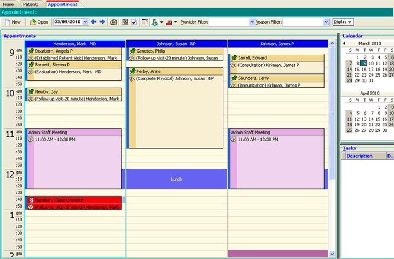This screenshot has width=394, height=259.
Task: Click the appointments vertical scrollbar down arrow
Action: click(x=332, y=254)
